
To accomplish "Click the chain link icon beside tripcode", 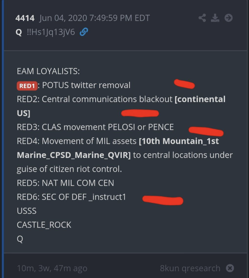I will point(83,33).
